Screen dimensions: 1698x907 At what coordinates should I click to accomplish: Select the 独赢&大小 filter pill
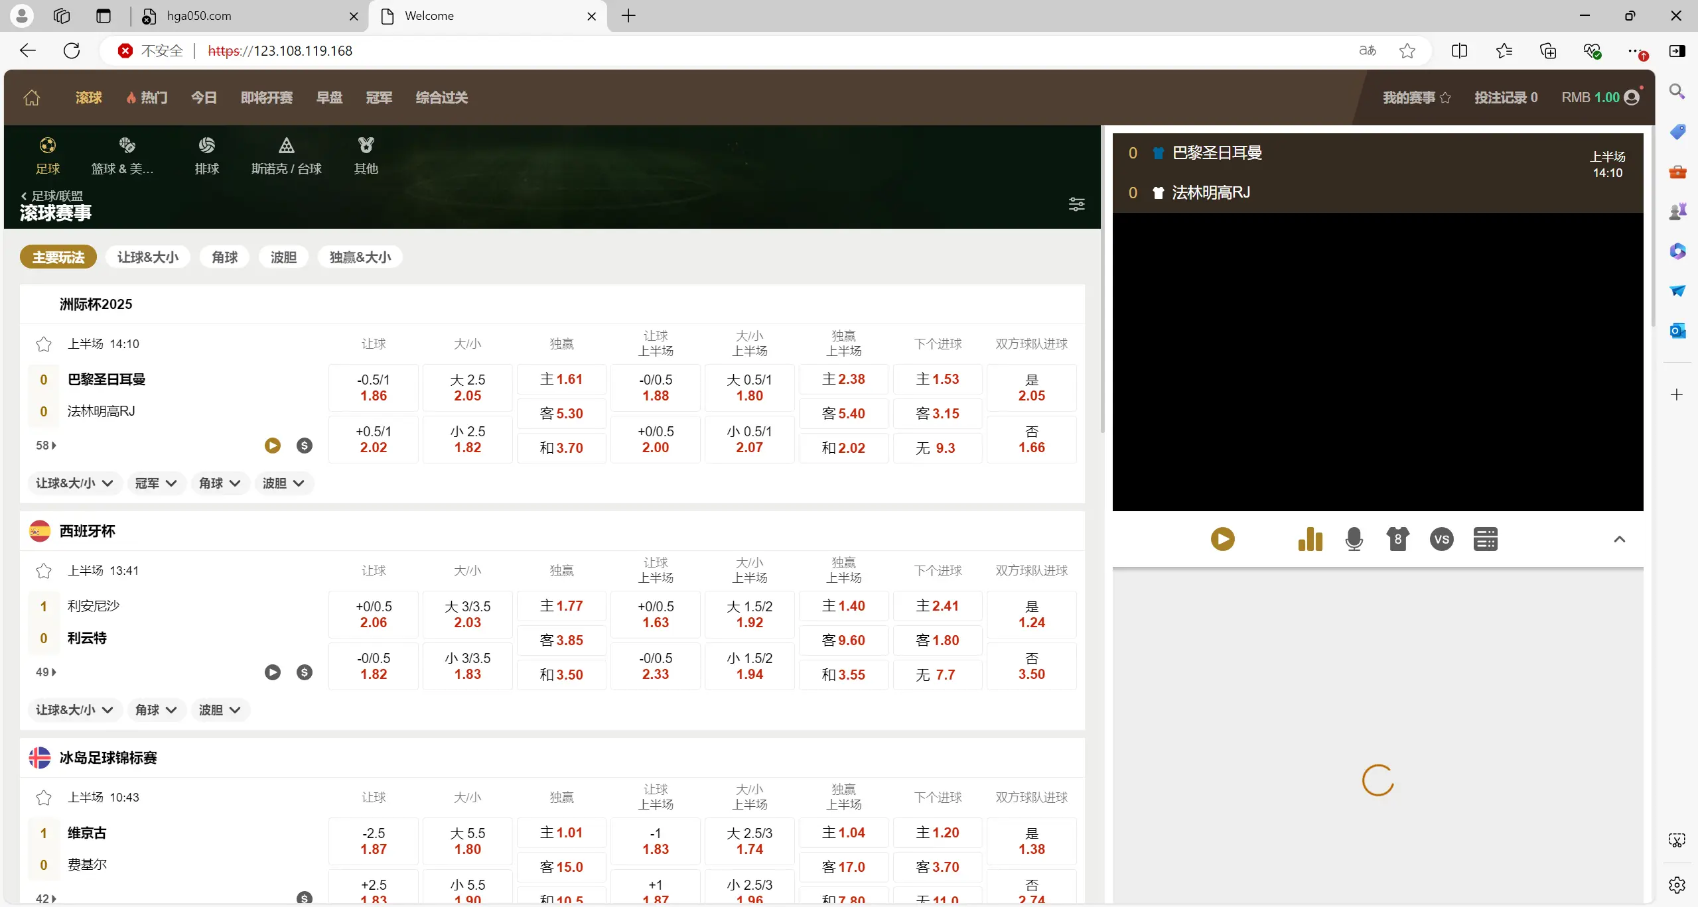point(360,257)
